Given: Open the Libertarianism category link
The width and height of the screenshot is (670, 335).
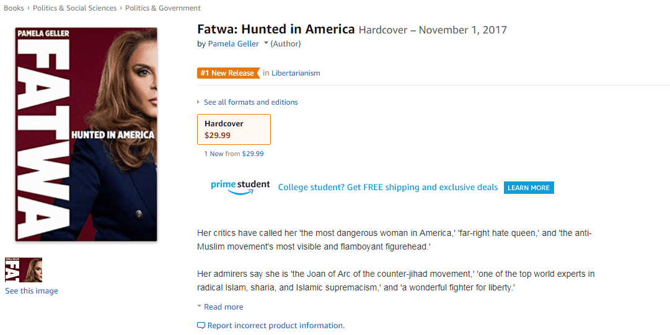Looking at the screenshot, I should [296, 73].
